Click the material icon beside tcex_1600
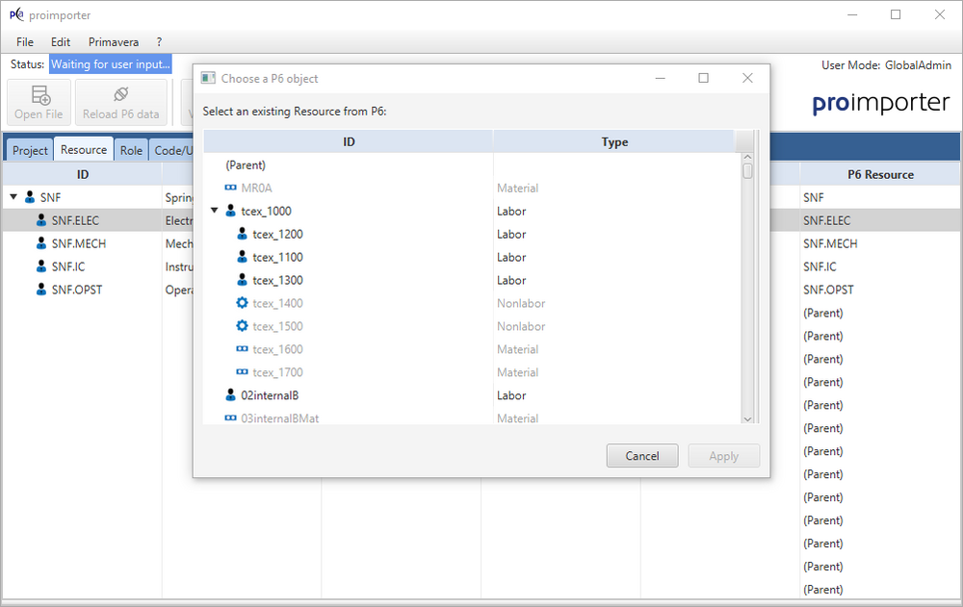 (243, 349)
